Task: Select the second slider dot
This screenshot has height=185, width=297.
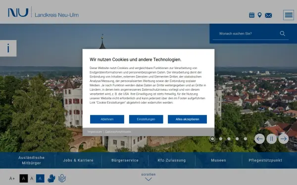Action: tap(221, 139)
